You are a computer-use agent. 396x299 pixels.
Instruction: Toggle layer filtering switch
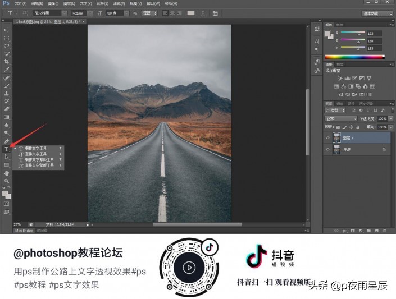[392, 111]
